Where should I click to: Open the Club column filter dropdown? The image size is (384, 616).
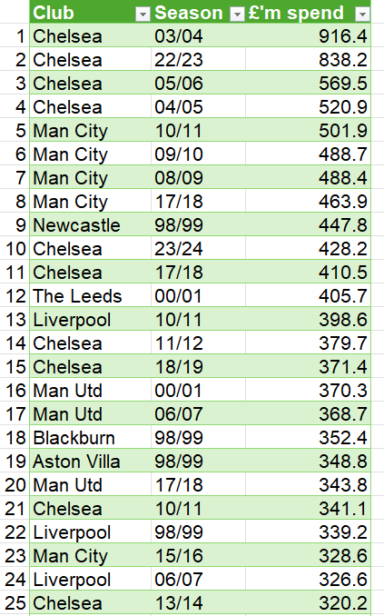pos(143,15)
